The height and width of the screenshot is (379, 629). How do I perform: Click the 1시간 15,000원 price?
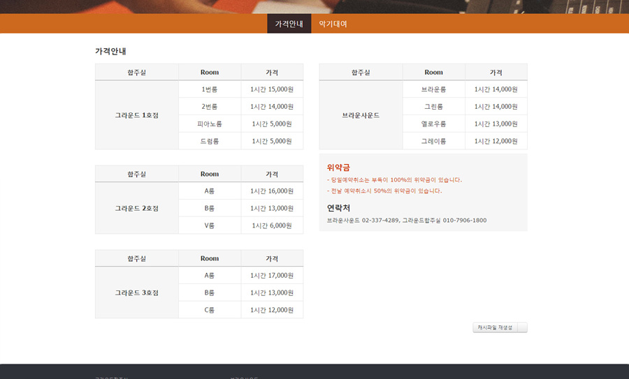coord(272,89)
